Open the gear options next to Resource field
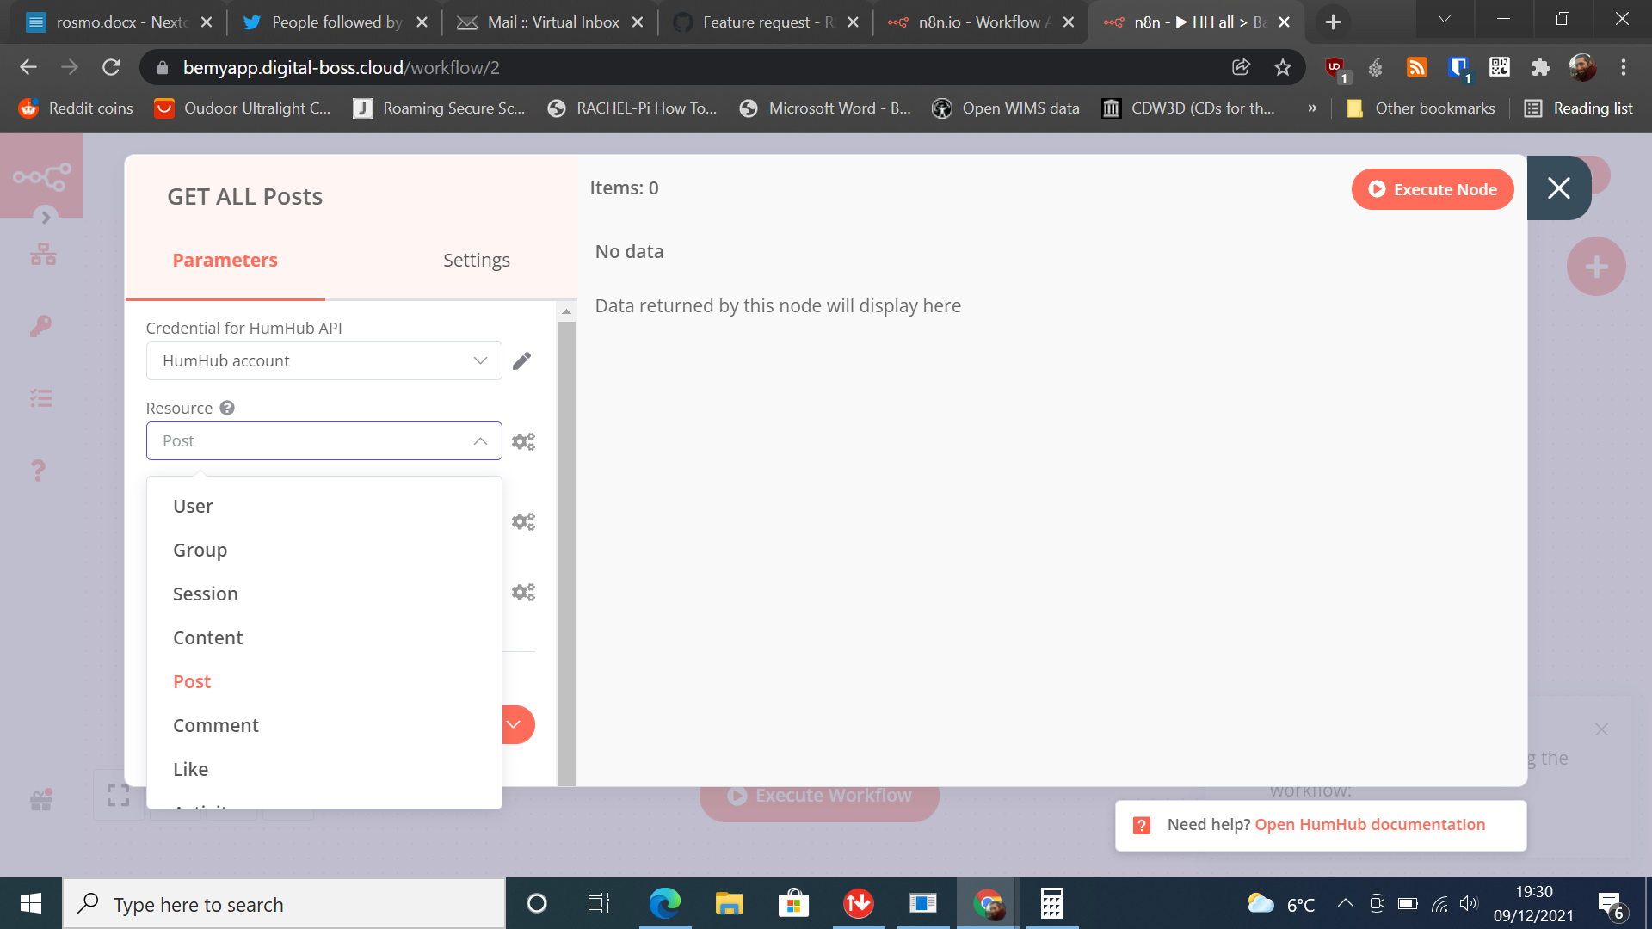Viewport: 1652px width, 929px height. pyautogui.click(x=523, y=440)
